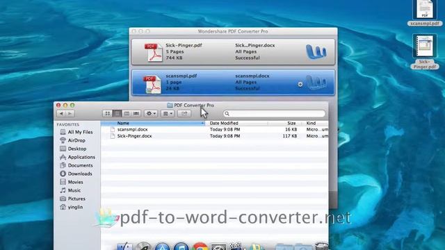Click the Sick-Pinger.docx document icon

click(113, 136)
